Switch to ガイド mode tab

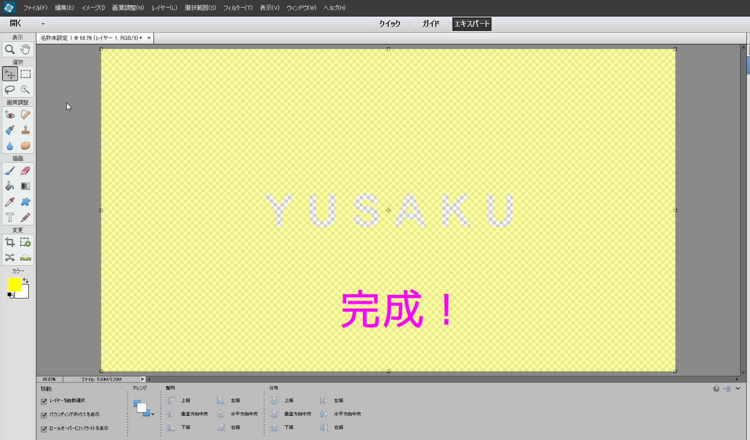pos(430,24)
